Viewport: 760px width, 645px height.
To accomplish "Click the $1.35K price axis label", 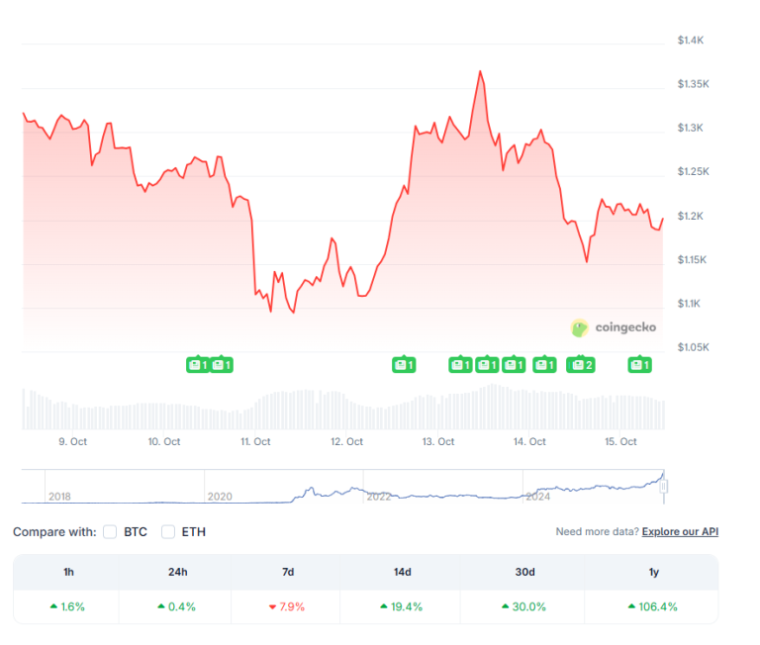I will [693, 84].
